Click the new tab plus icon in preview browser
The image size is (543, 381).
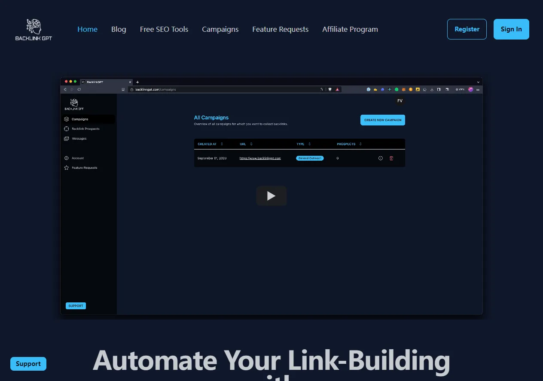tap(137, 82)
